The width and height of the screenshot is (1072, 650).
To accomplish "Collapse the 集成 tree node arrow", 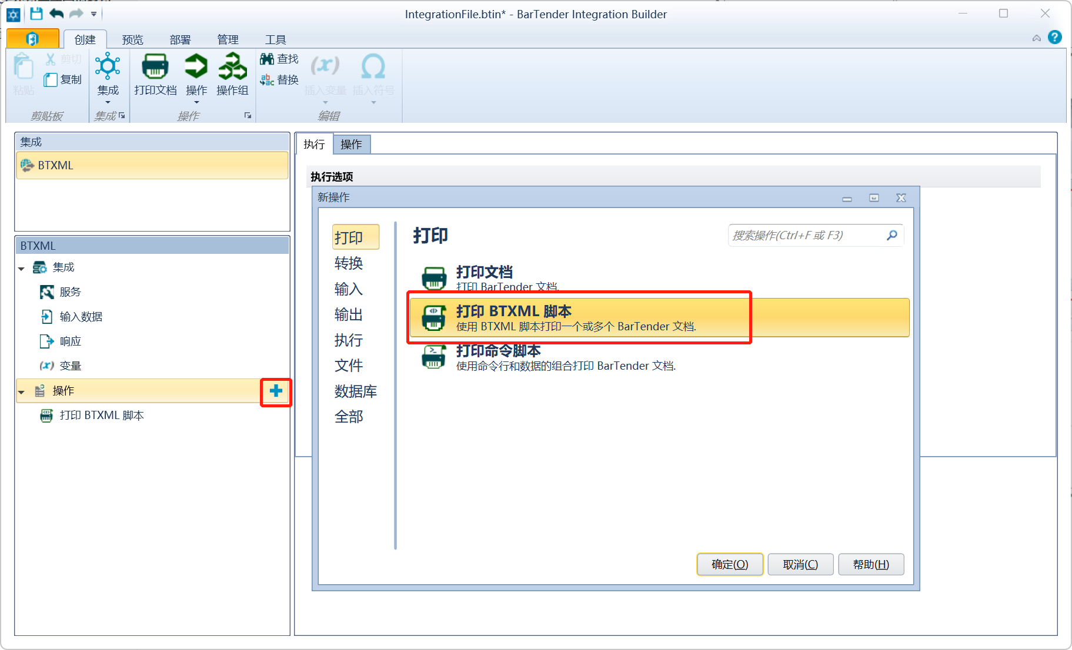I will point(21,269).
